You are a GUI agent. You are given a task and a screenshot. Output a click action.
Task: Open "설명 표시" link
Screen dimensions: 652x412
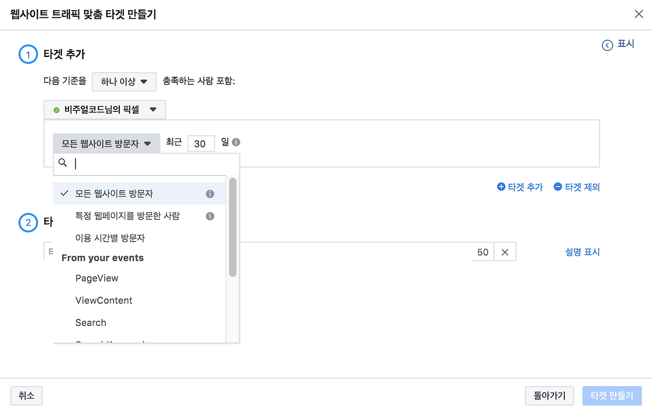tap(582, 251)
